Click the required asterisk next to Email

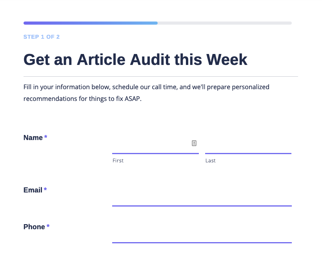[x=45, y=189]
